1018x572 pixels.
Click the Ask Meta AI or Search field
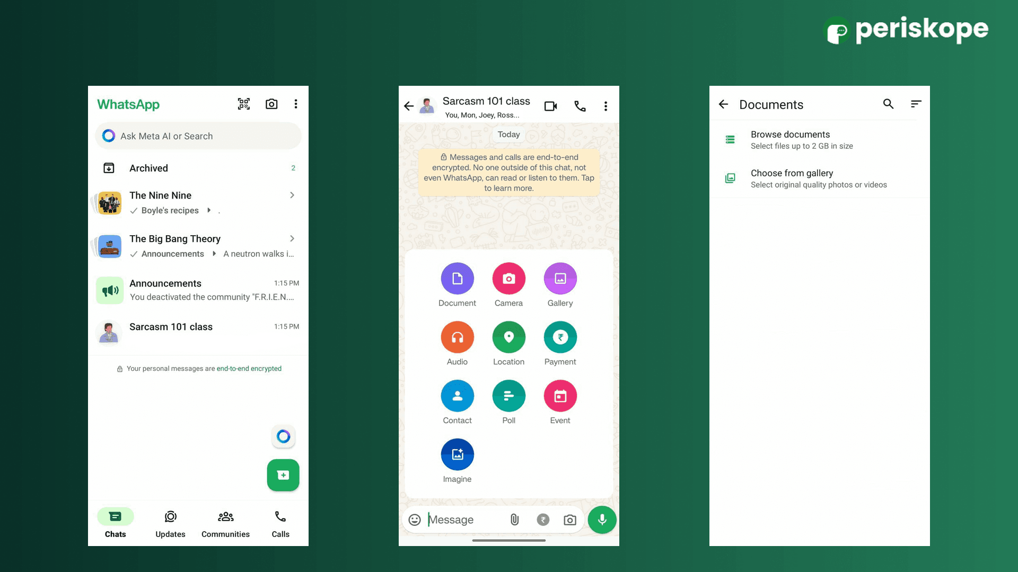tap(198, 136)
